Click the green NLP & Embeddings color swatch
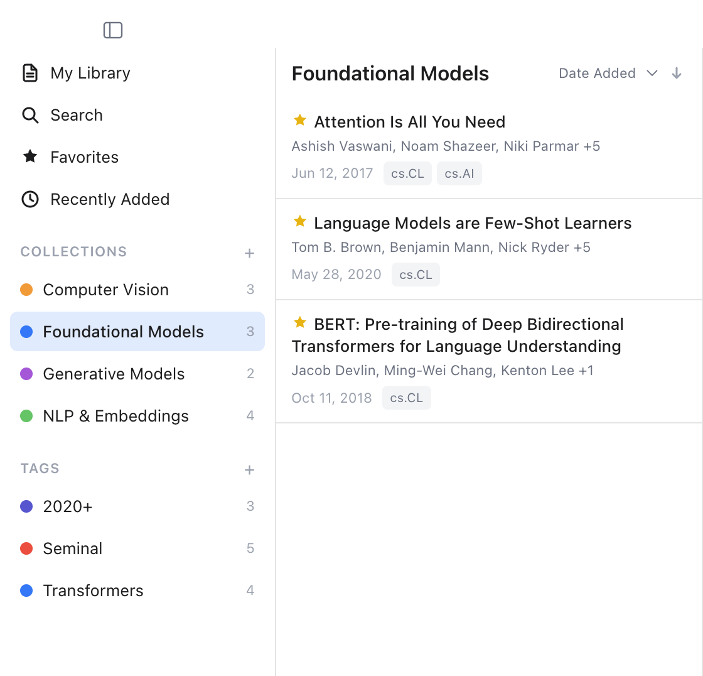This screenshot has height=676, width=703. [x=26, y=416]
